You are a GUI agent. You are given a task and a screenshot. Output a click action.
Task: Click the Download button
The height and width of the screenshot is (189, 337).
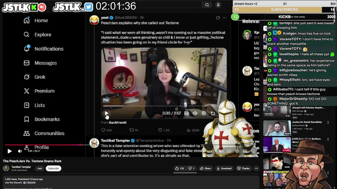pyautogui.click(x=224, y=169)
